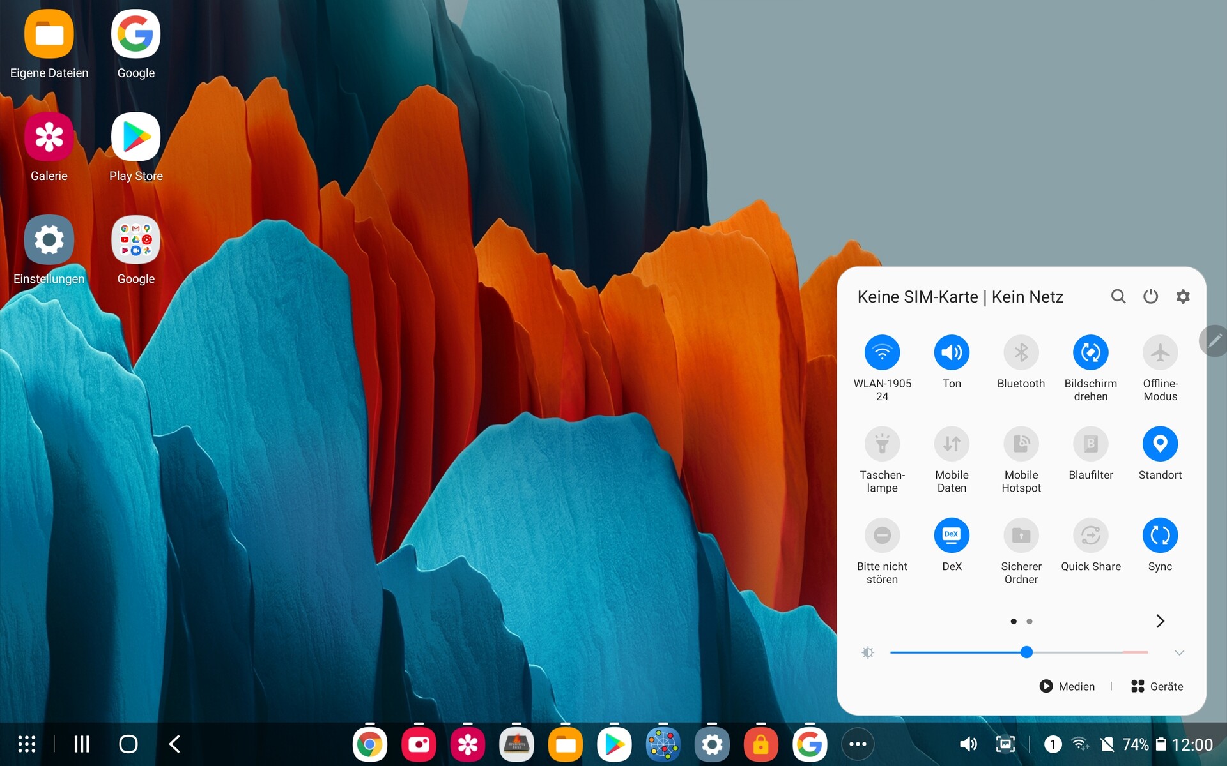1227x766 pixels.
Task: Disable the WLAN-1905 Wi-Fi toggle
Action: pos(883,352)
